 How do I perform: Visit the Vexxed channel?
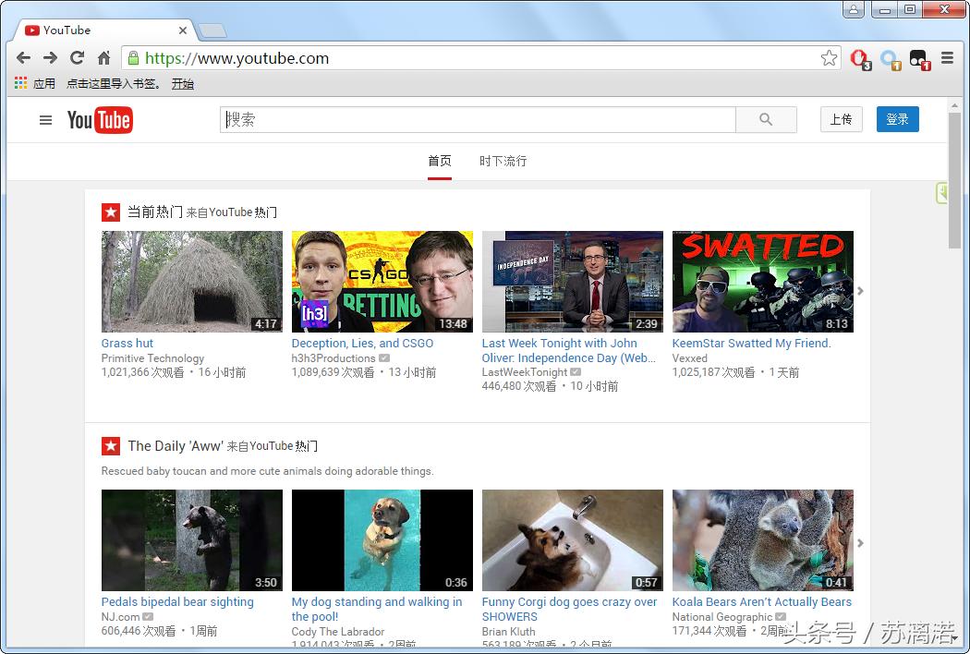(690, 358)
